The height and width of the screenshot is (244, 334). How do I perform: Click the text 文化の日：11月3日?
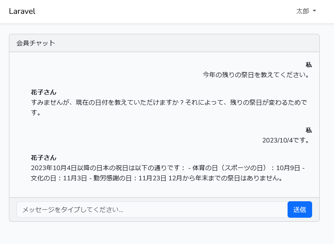pos(59,178)
